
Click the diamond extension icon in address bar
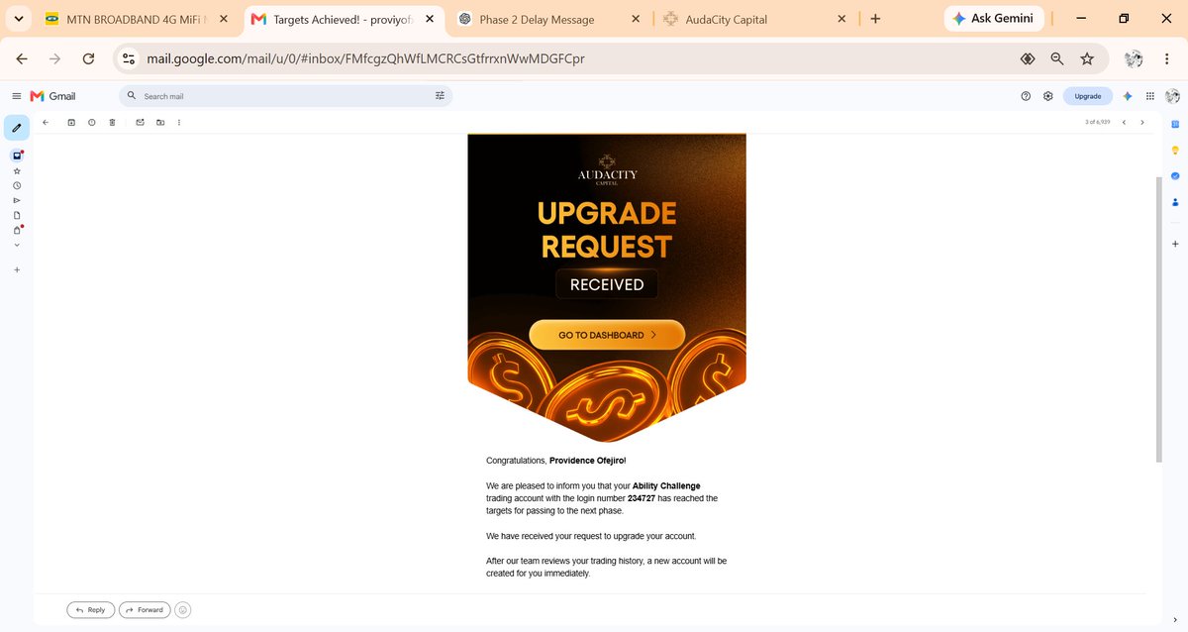click(x=1028, y=59)
